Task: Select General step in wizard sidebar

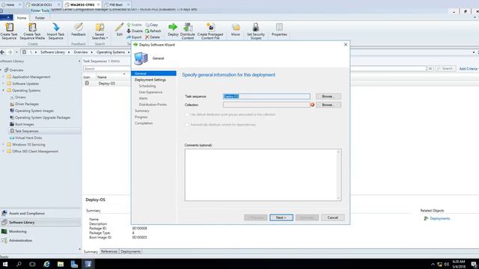Action: (153, 73)
